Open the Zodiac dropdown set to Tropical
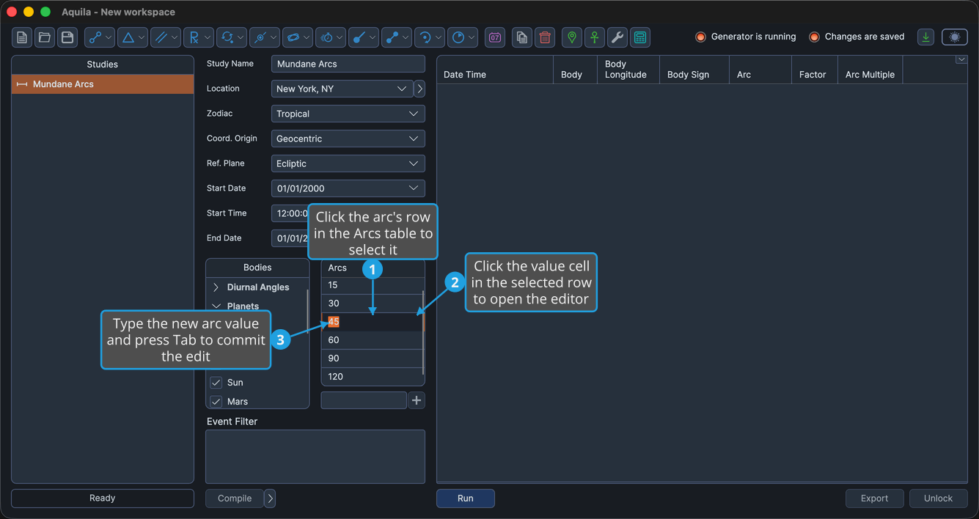Image resolution: width=979 pixels, height=519 pixels. coord(348,114)
